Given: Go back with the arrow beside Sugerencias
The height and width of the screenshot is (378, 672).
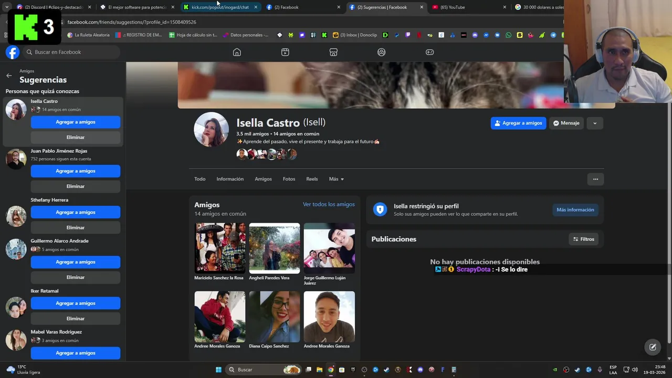Looking at the screenshot, I should pos(9,76).
